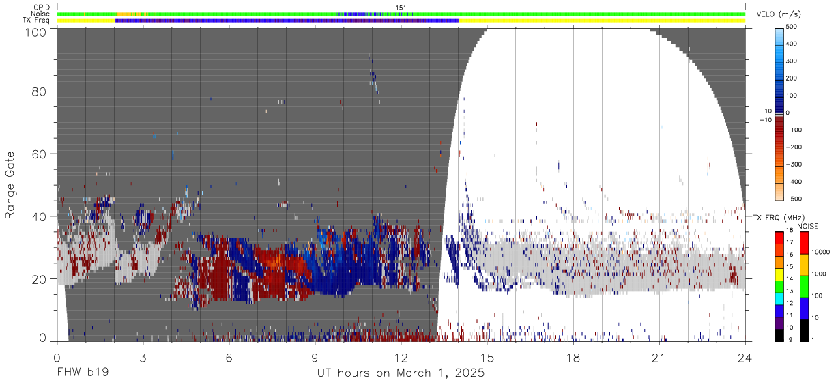Click the cyan 12-13 MHz frequency swatch
838x387 pixels.
pos(779,299)
